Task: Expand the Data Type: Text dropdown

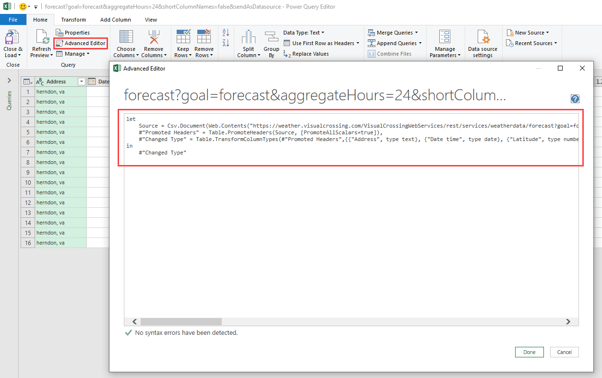Action: [303, 33]
